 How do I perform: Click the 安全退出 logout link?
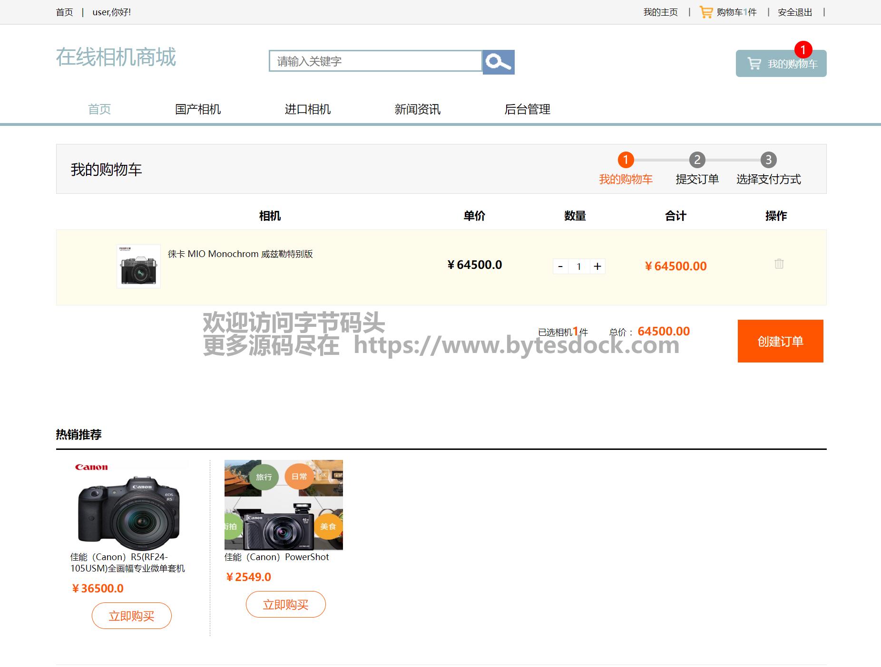[794, 12]
